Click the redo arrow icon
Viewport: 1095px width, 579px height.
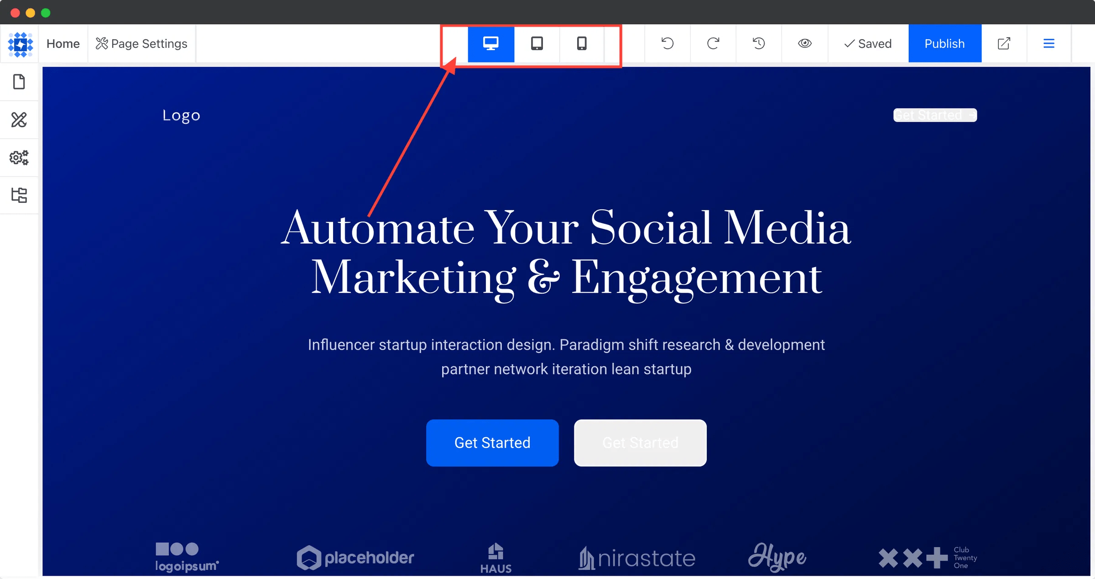coord(713,44)
